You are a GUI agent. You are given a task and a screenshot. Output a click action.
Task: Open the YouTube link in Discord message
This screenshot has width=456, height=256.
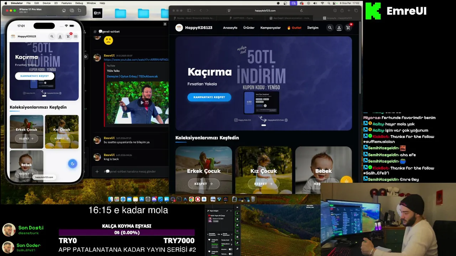pyautogui.click(x=136, y=60)
